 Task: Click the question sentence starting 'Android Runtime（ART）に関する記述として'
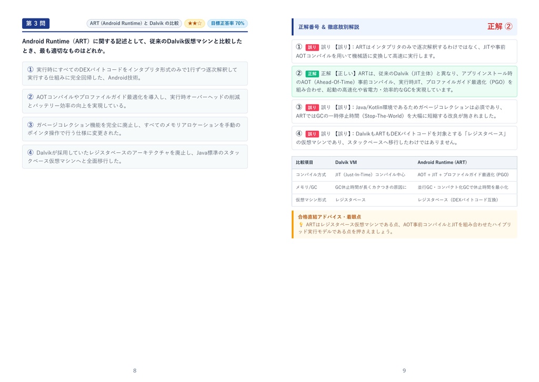tap(132, 46)
